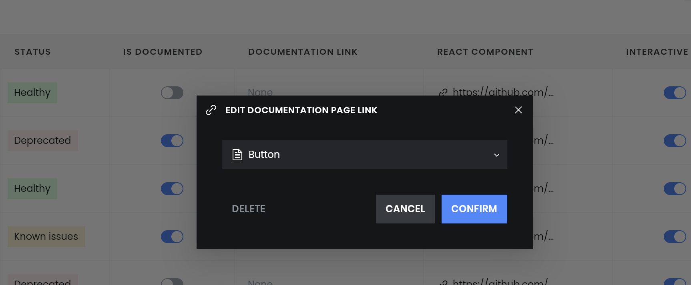Open the github.com link in first row

pos(503,92)
